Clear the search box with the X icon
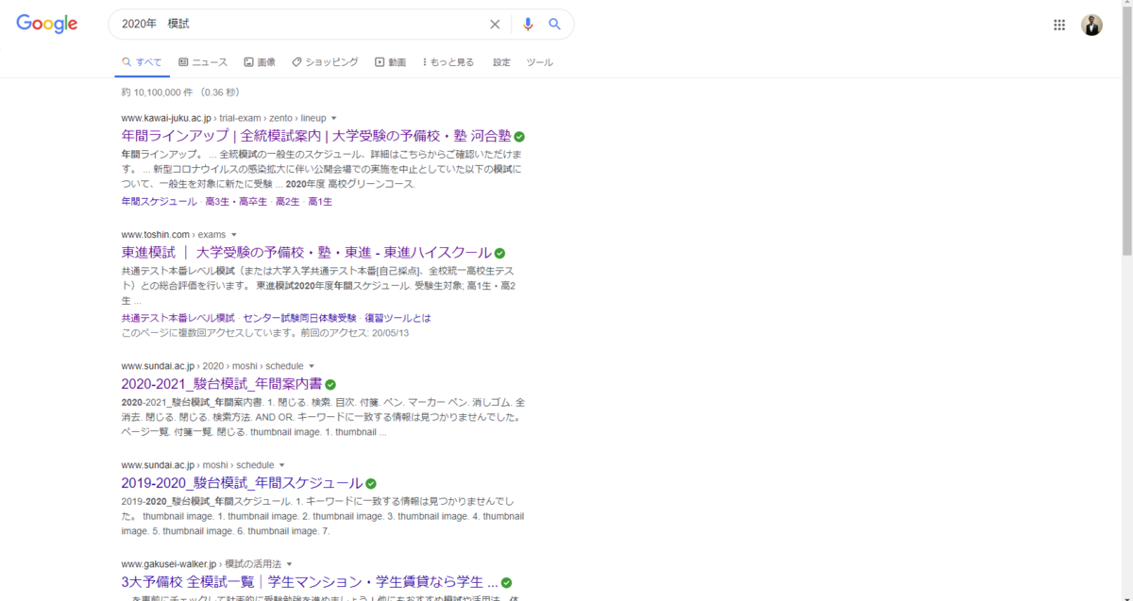1133x601 pixels. pyautogui.click(x=495, y=25)
